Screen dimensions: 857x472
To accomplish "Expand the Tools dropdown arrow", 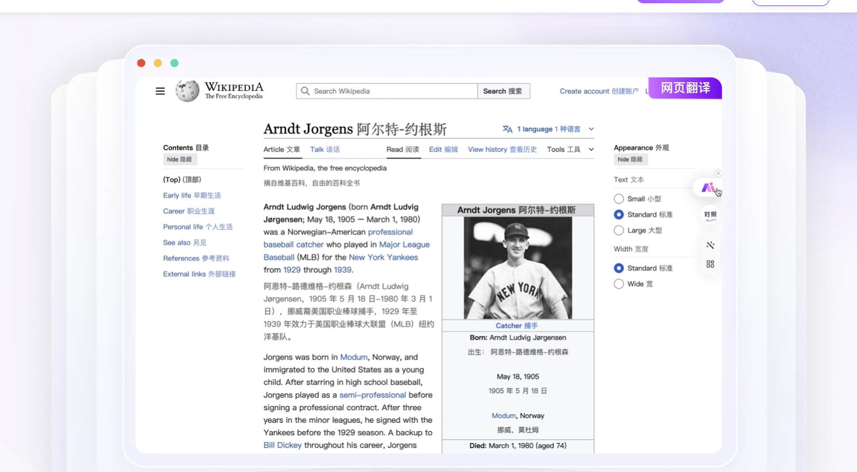I will click(x=591, y=149).
